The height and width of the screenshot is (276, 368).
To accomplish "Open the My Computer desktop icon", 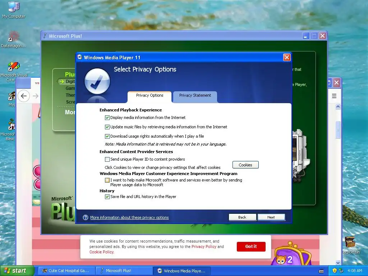I will click(14, 9).
